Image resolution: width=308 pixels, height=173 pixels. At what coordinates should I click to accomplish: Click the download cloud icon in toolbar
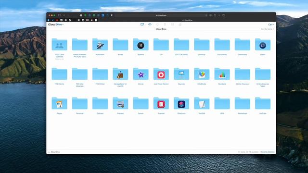pyautogui.click(x=157, y=25)
